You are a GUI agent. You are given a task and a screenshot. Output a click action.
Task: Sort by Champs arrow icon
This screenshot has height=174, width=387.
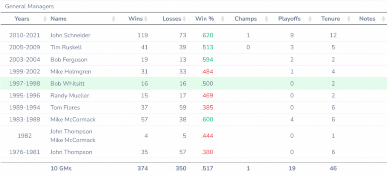point(266,19)
